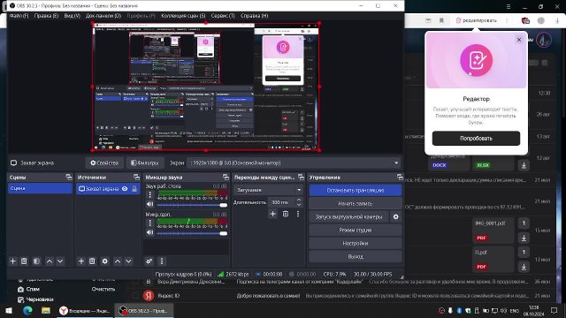This screenshot has height=318, width=566.
Task: Mute the desktop audio speaker icon
Action: point(150,204)
